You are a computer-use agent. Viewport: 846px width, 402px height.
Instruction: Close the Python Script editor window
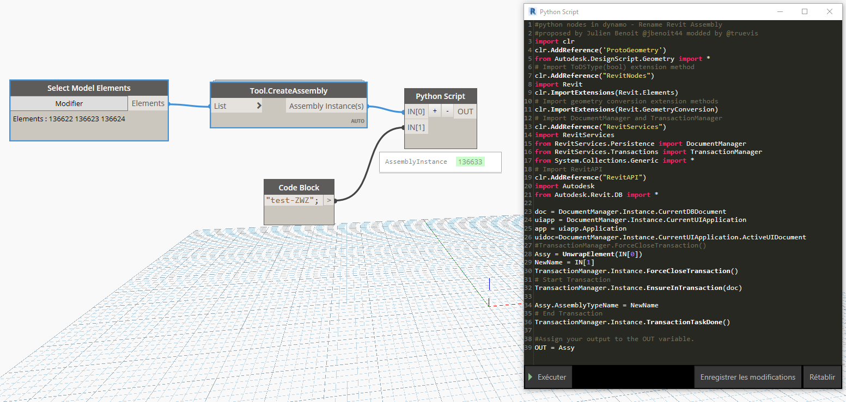click(x=830, y=11)
